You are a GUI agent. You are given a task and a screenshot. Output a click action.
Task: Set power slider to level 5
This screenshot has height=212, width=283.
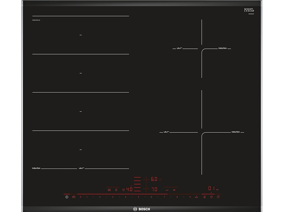(138, 197)
